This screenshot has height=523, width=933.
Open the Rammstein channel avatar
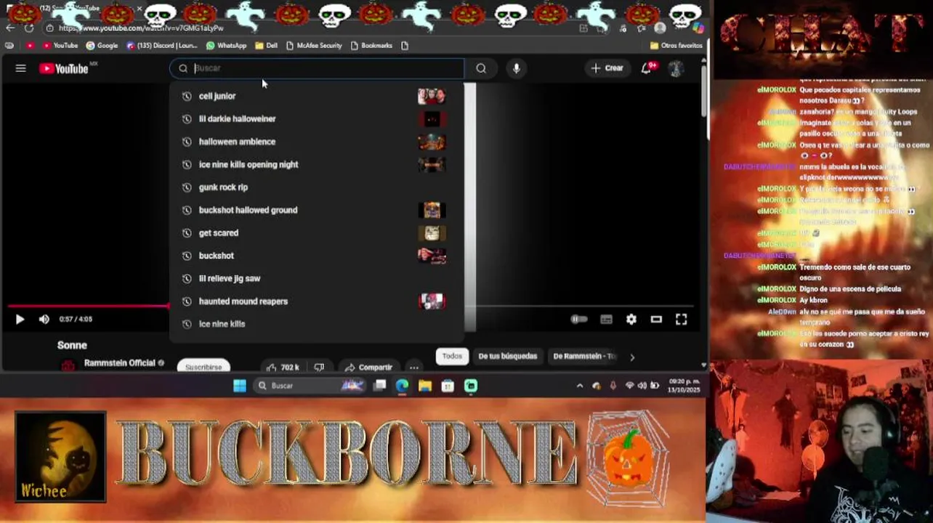click(x=68, y=365)
